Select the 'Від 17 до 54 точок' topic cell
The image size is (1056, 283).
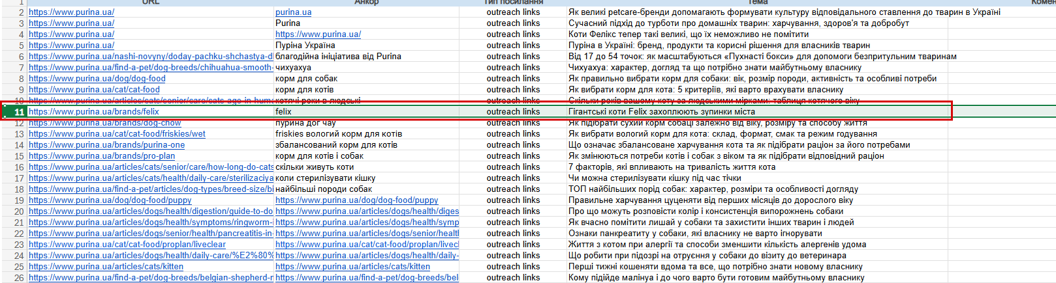(757, 57)
